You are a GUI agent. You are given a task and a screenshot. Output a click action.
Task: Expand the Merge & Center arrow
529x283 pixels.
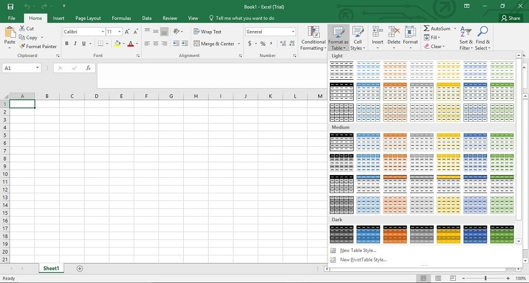click(x=239, y=44)
